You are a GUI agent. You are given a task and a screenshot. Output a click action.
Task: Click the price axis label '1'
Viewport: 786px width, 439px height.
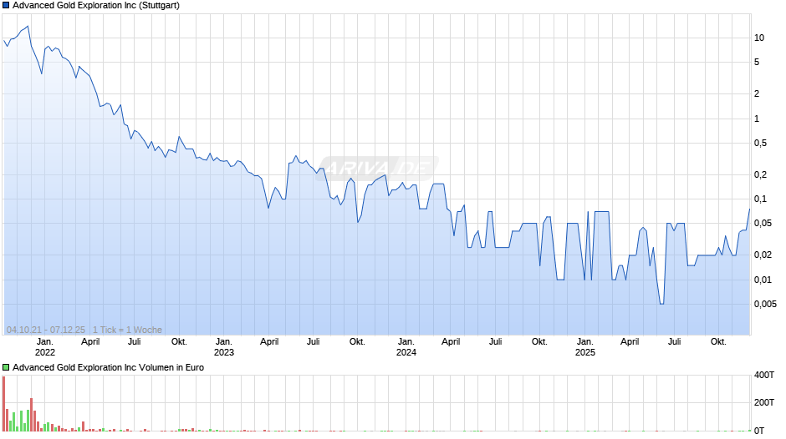[x=757, y=119]
